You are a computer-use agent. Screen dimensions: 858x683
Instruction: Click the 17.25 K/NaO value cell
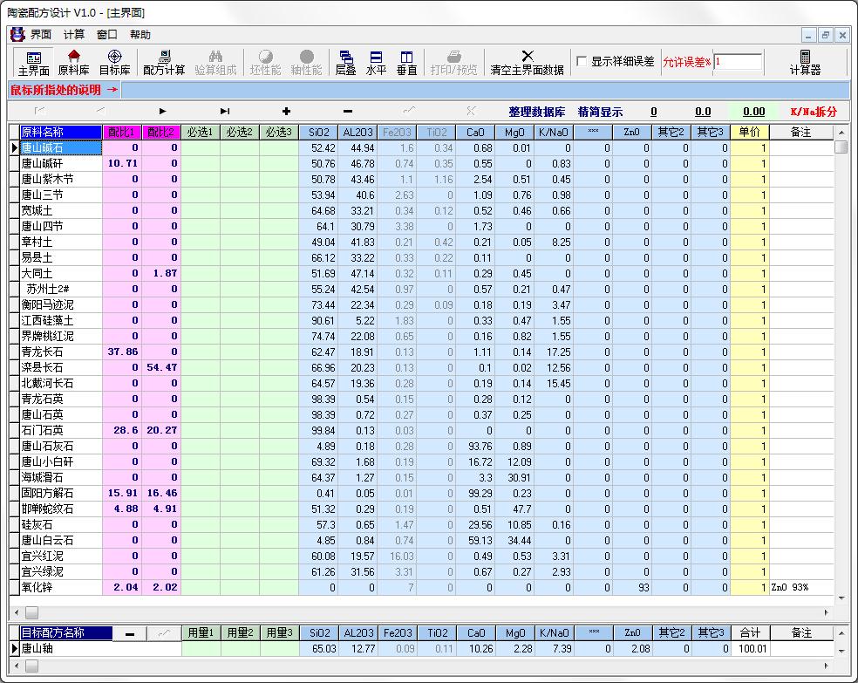point(553,352)
